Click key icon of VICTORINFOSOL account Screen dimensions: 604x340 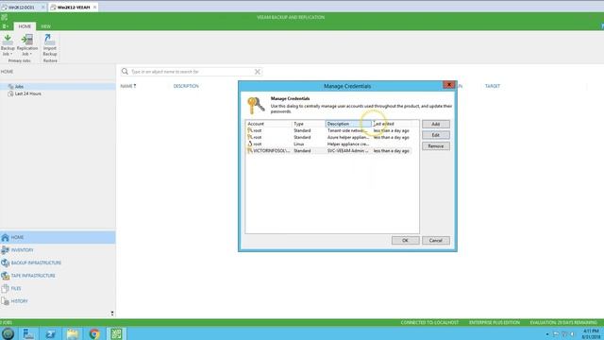coord(249,151)
